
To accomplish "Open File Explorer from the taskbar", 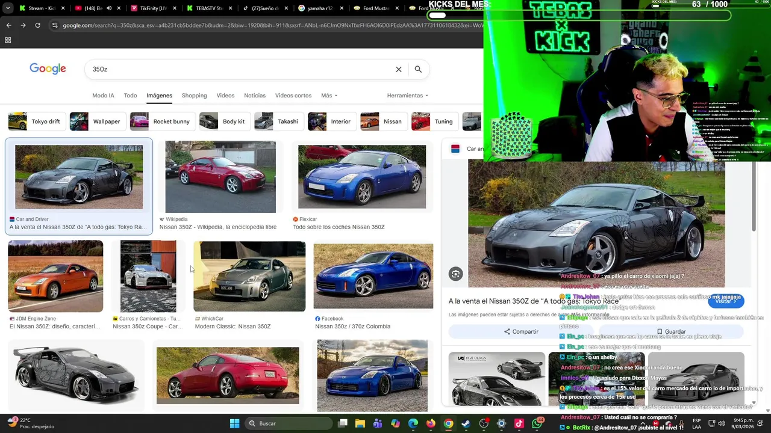I will click(360, 423).
